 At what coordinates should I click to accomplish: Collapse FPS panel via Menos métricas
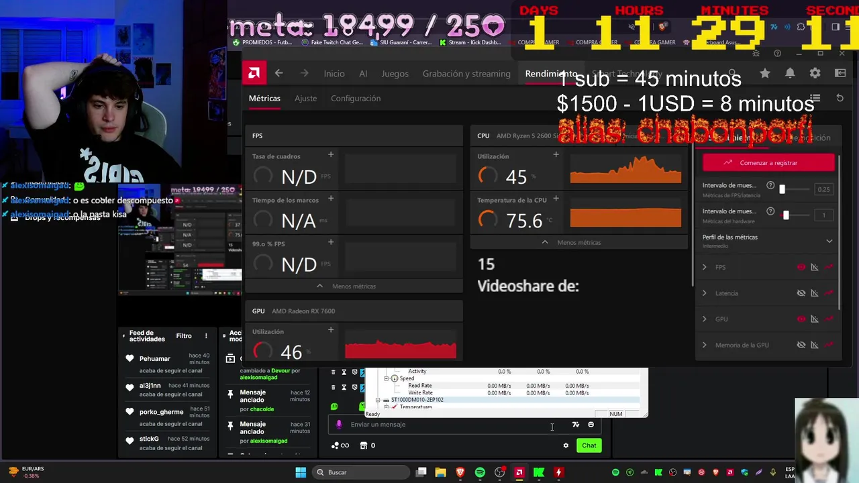(346, 286)
